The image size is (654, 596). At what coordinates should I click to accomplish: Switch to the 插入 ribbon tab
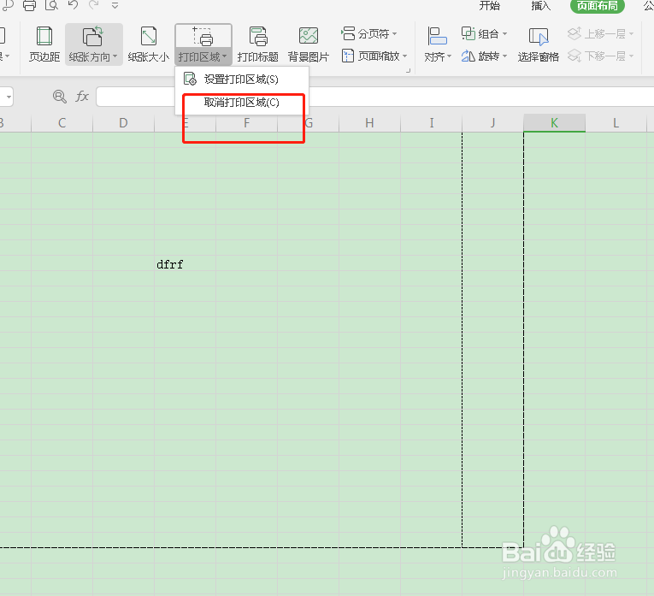pyautogui.click(x=540, y=6)
